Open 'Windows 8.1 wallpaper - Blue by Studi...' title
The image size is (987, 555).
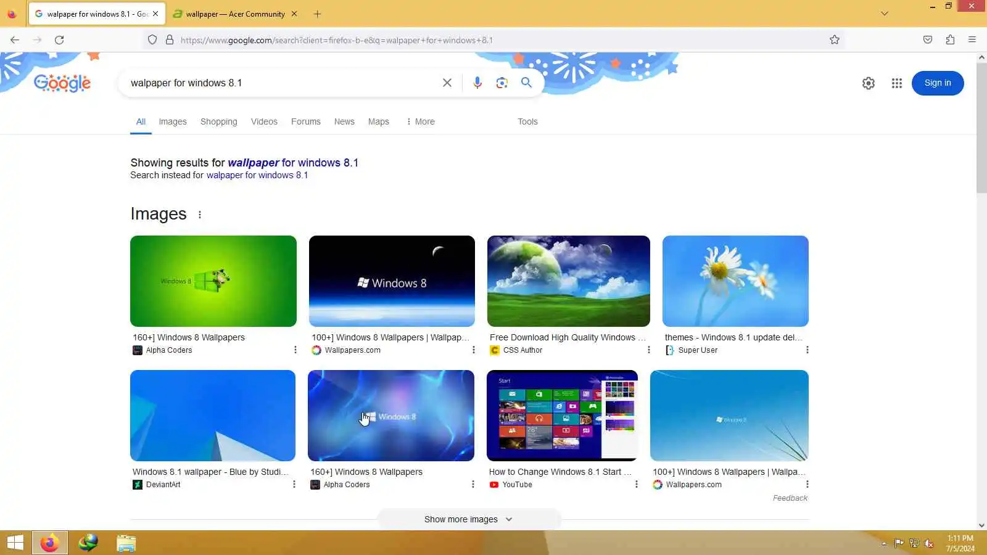click(x=210, y=472)
